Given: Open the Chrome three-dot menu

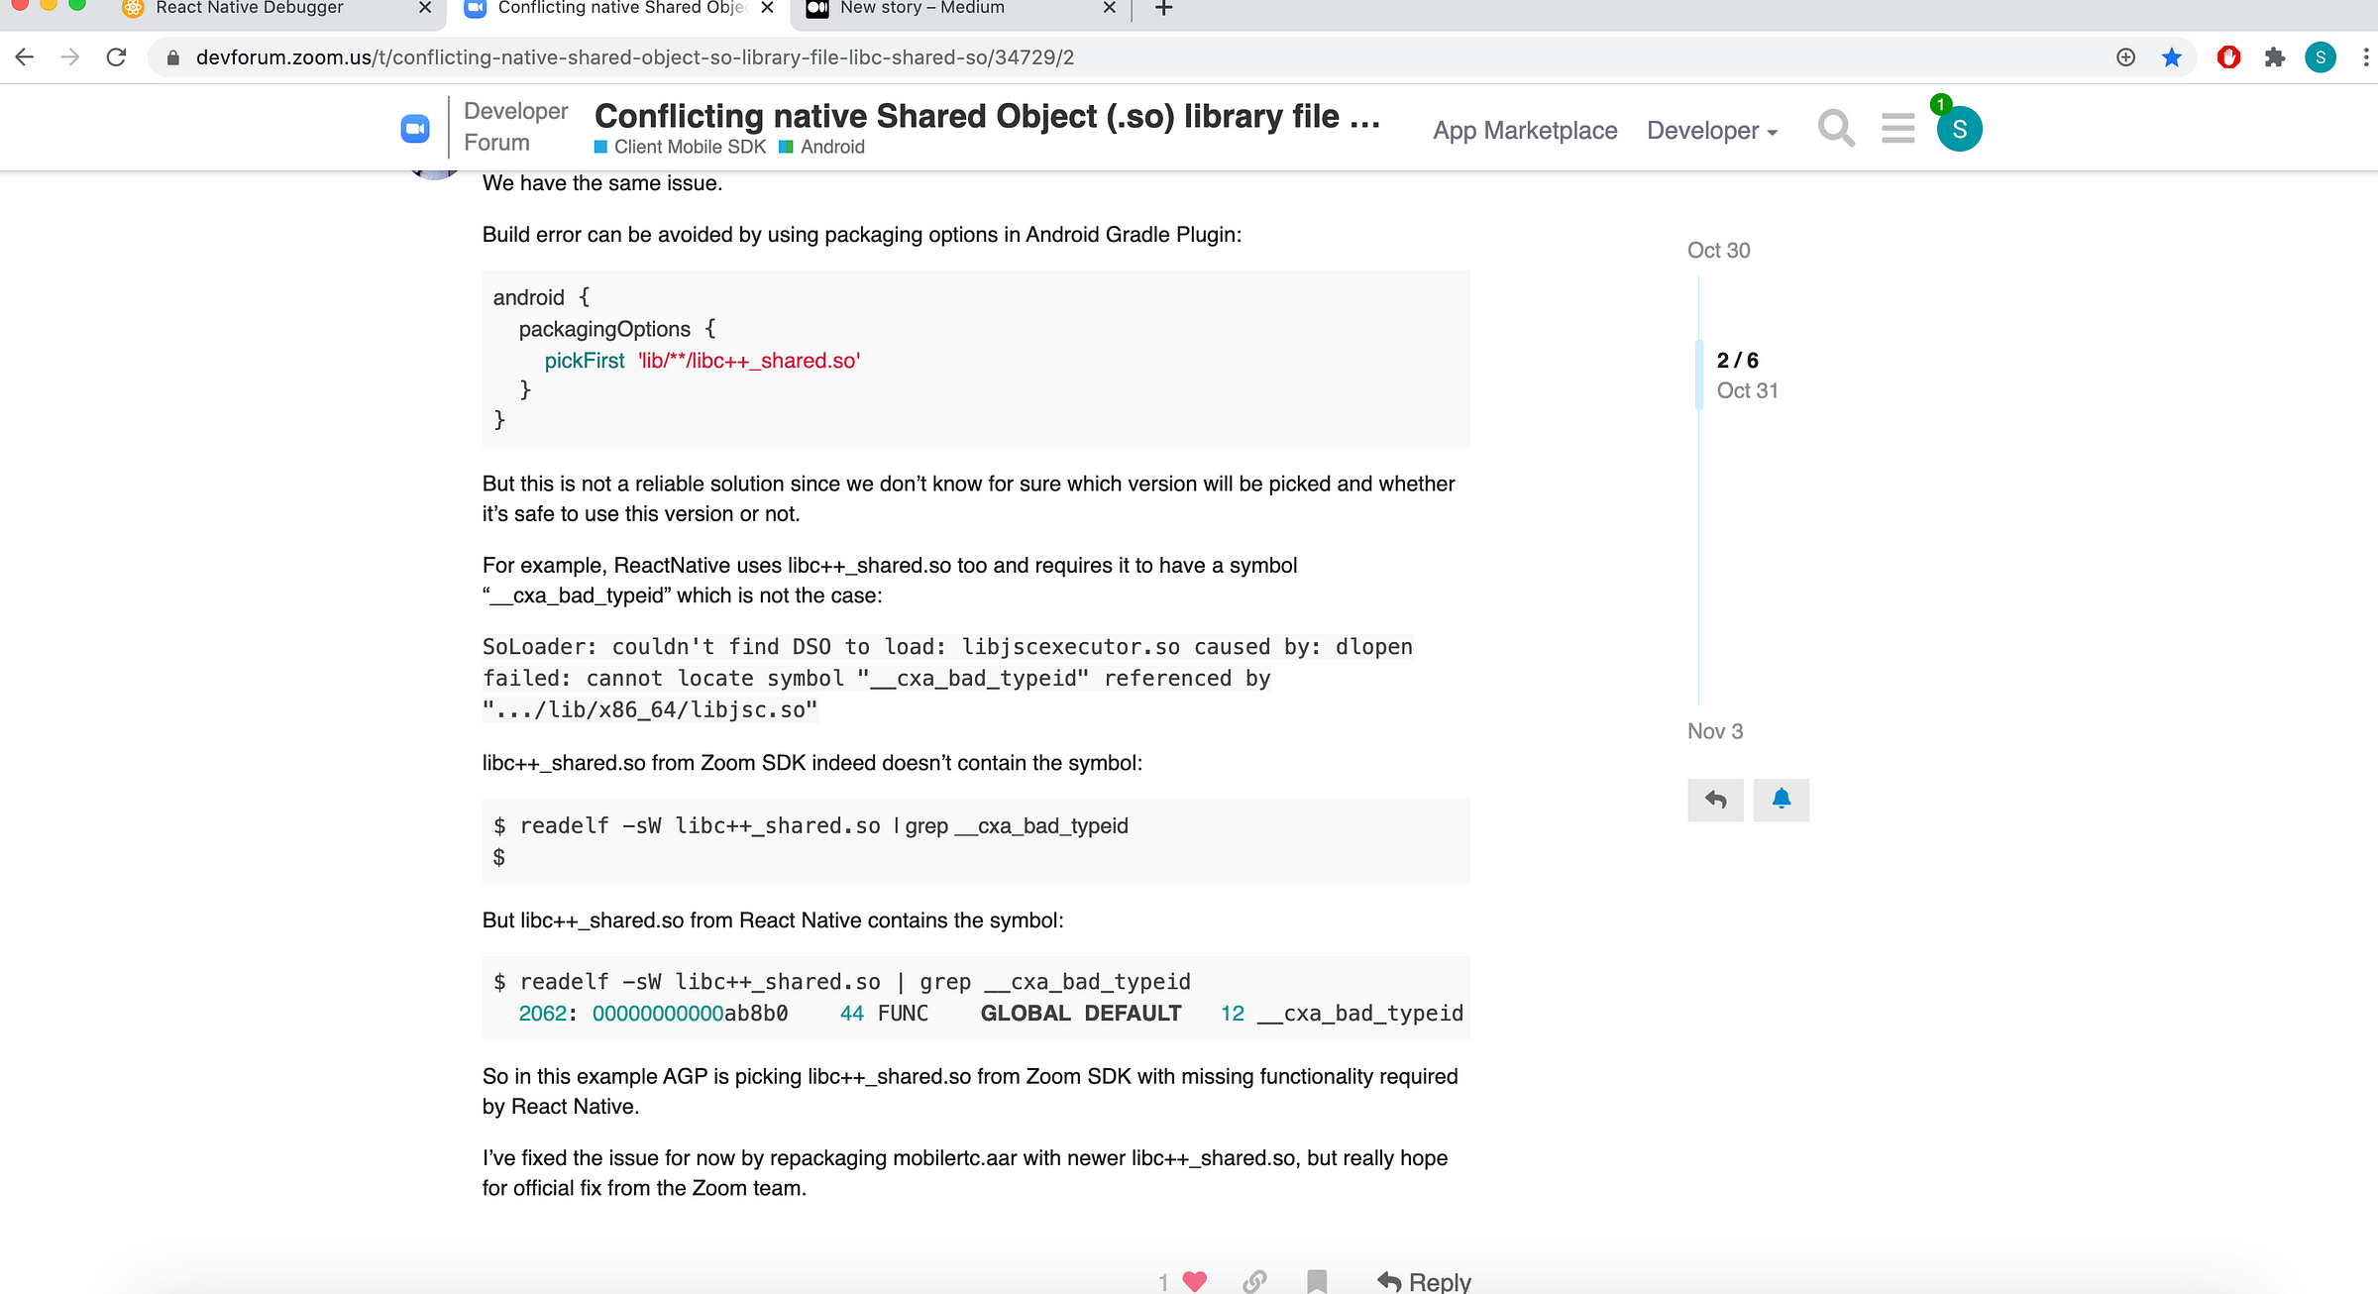Looking at the screenshot, I should pos(2365,57).
